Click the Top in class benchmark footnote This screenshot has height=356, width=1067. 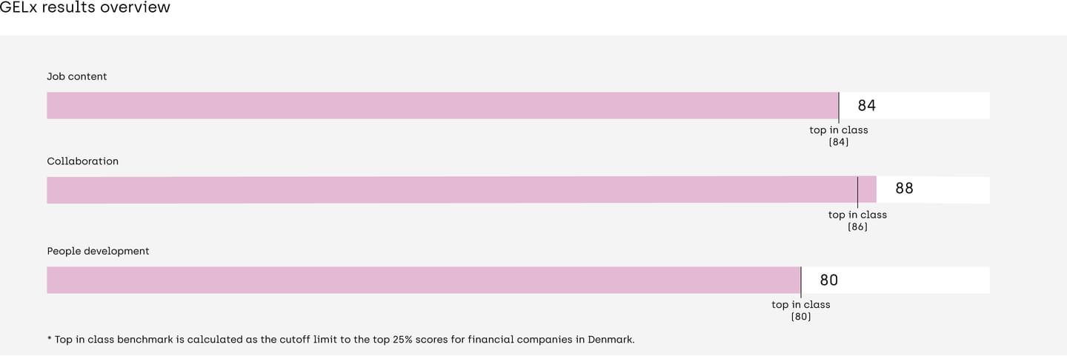coord(341,340)
